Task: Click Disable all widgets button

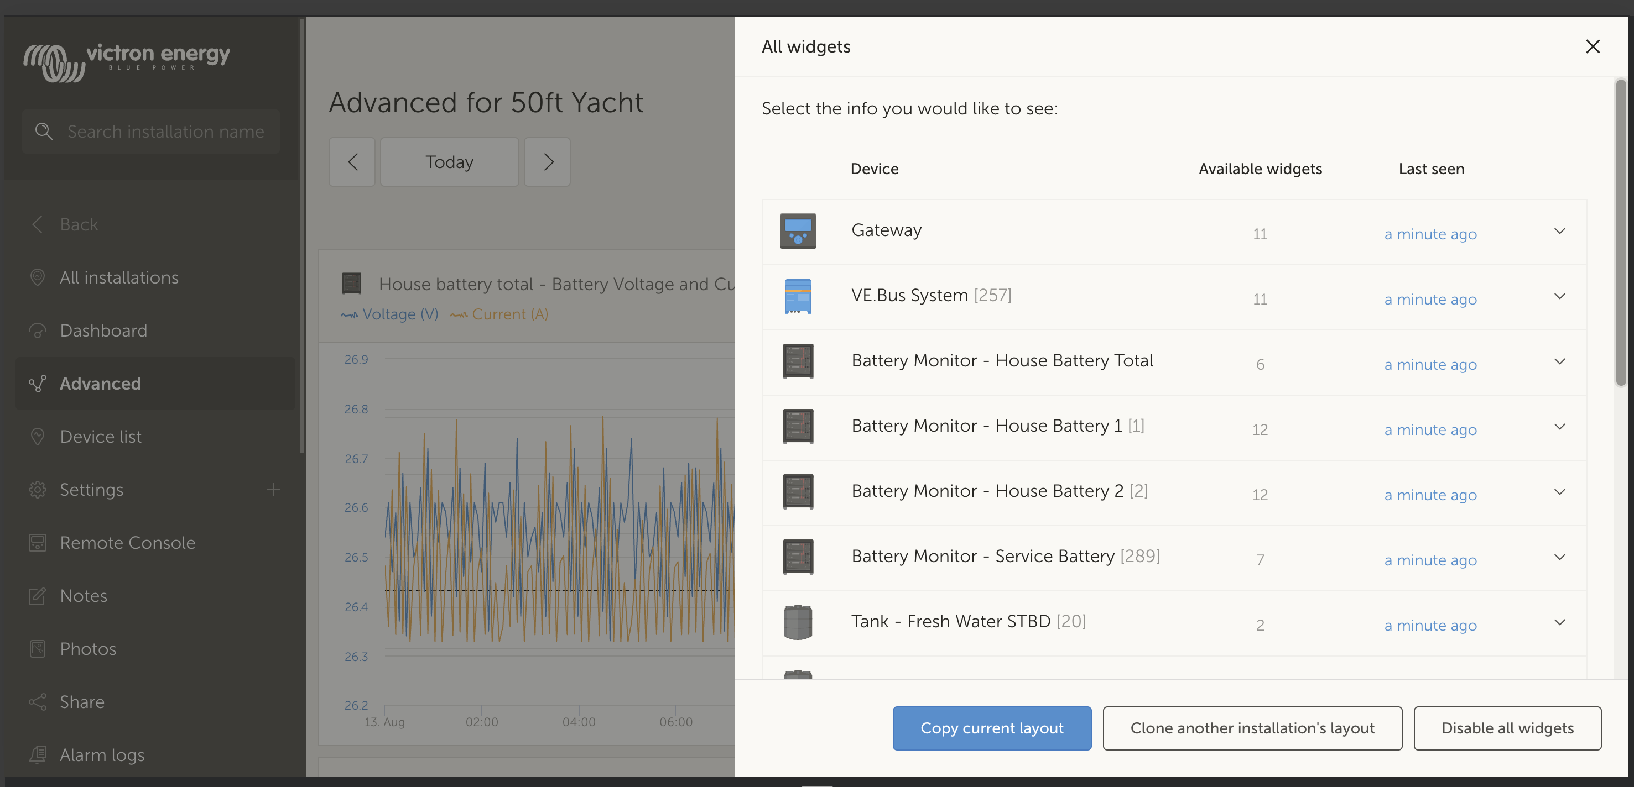Action: click(x=1507, y=729)
